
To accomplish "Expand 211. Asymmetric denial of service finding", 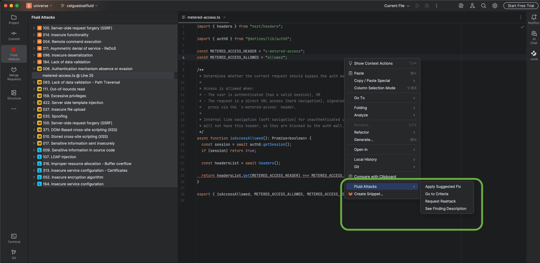I will pyautogui.click(x=34, y=48).
